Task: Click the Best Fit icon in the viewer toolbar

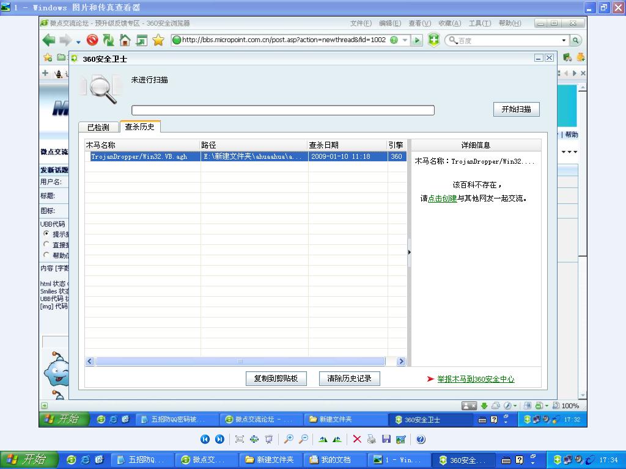Action: coord(240,439)
